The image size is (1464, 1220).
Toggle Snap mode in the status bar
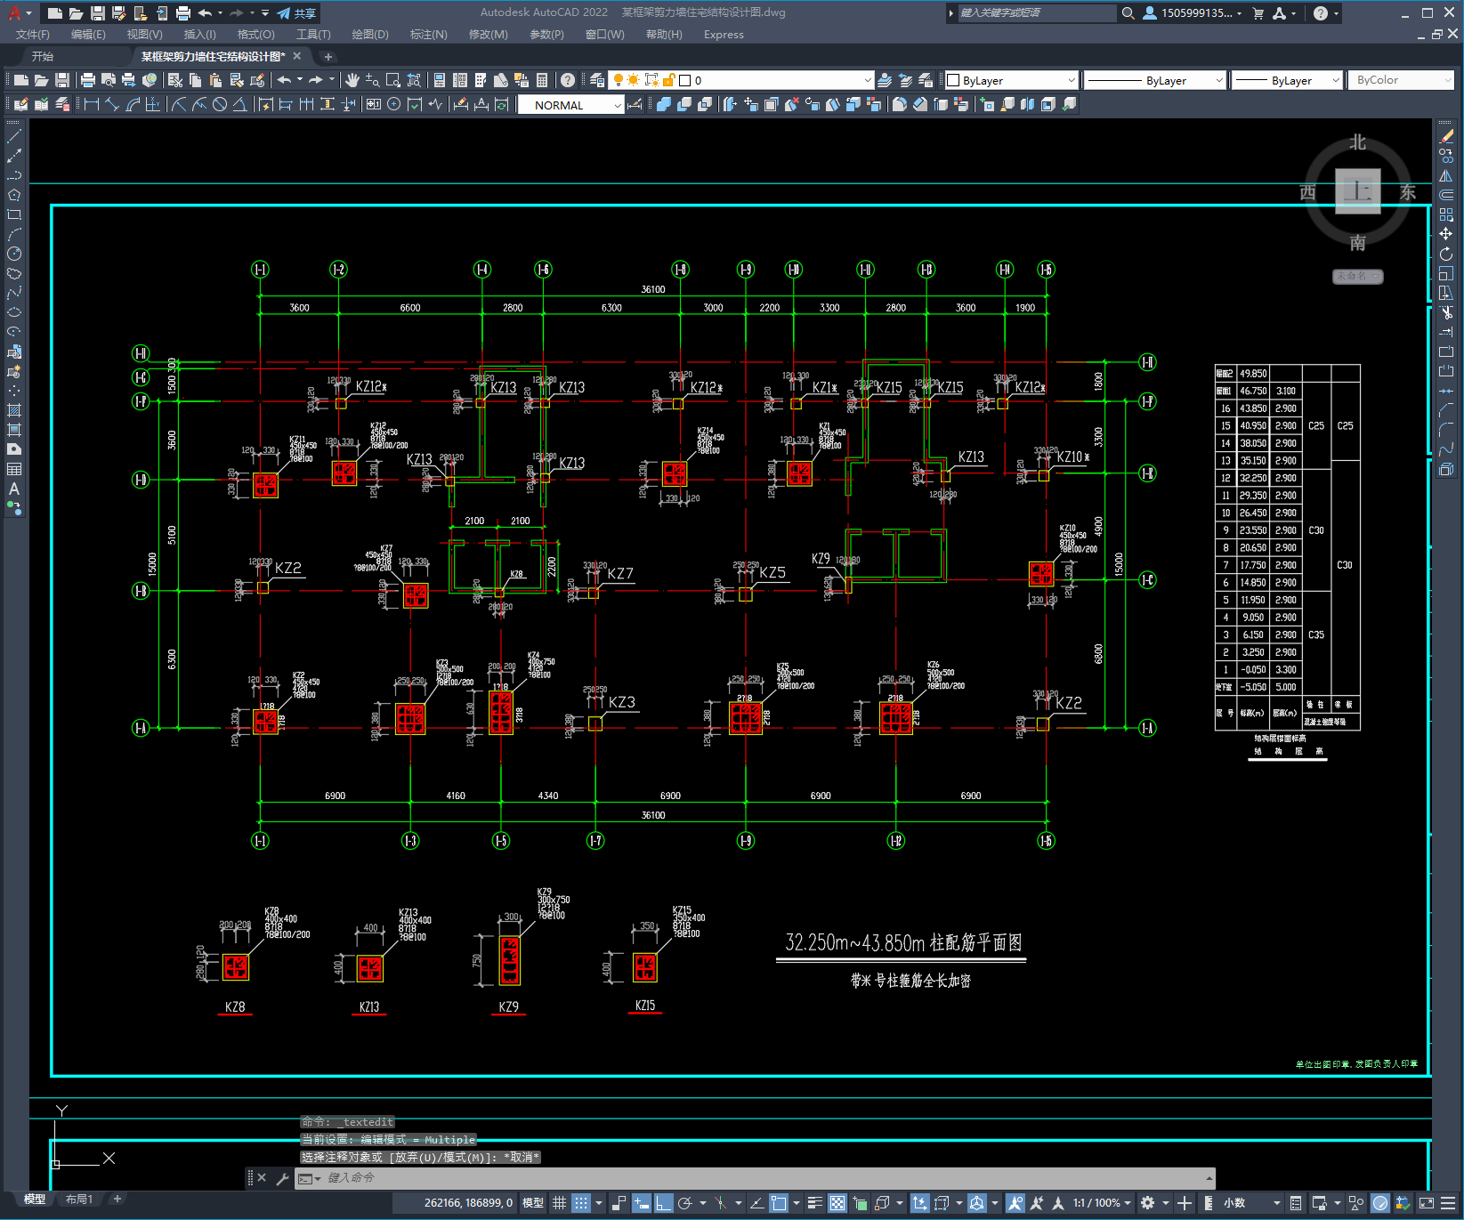pyautogui.click(x=581, y=1203)
